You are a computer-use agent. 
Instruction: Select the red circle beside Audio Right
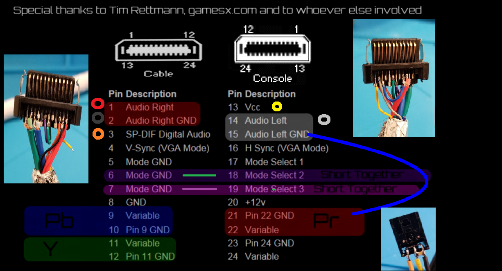point(98,104)
